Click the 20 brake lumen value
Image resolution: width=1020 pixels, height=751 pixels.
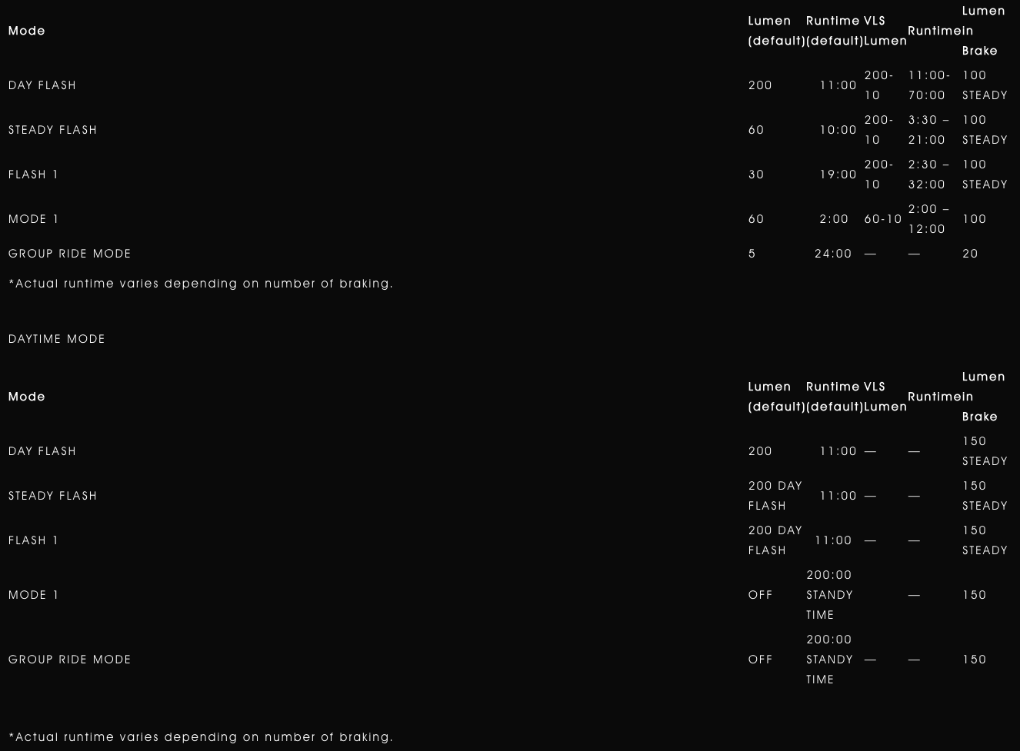pyautogui.click(x=970, y=254)
